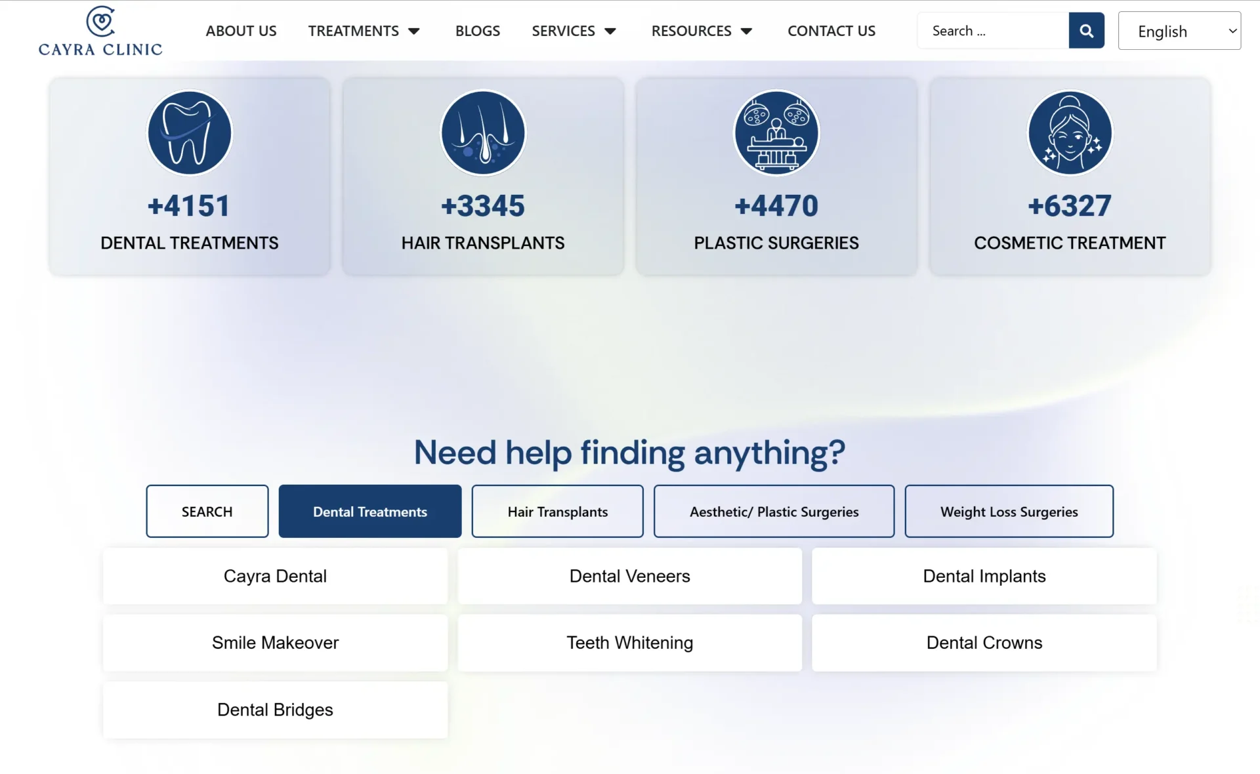Image resolution: width=1260 pixels, height=774 pixels.
Task: Select the Aesthetic/ Plastic Surgeries tab
Action: click(x=774, y=512)
